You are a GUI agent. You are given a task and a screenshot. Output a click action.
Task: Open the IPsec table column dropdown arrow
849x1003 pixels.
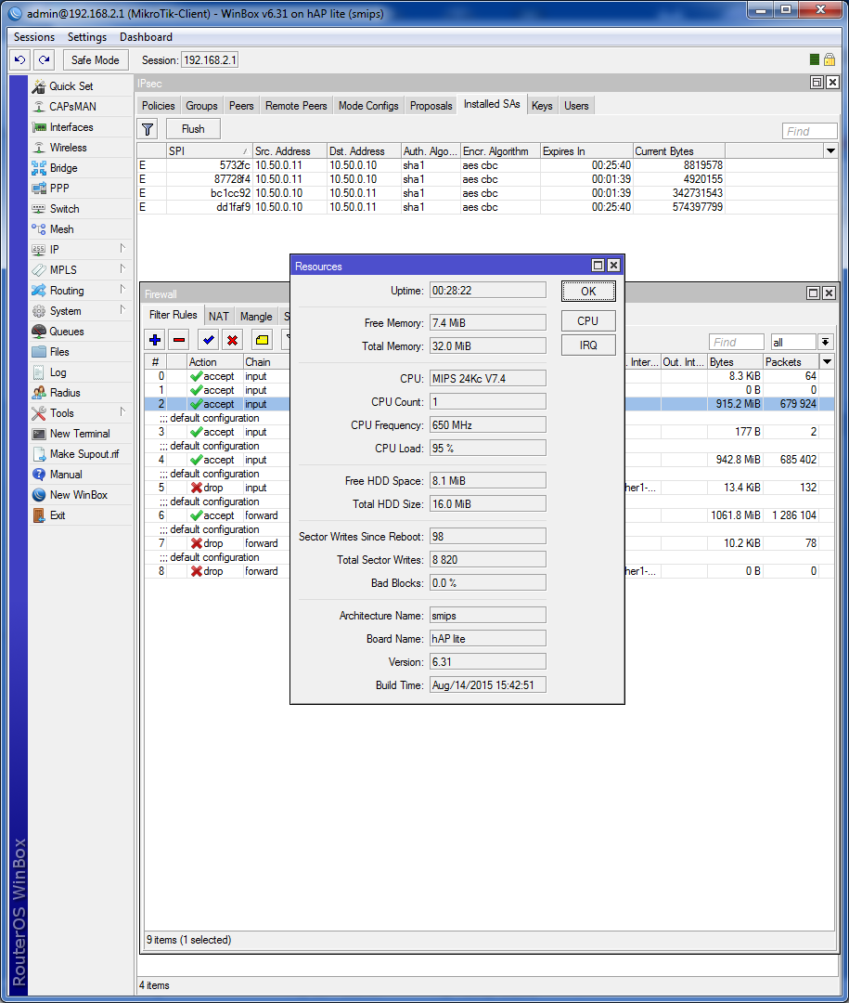coord(830,151)
